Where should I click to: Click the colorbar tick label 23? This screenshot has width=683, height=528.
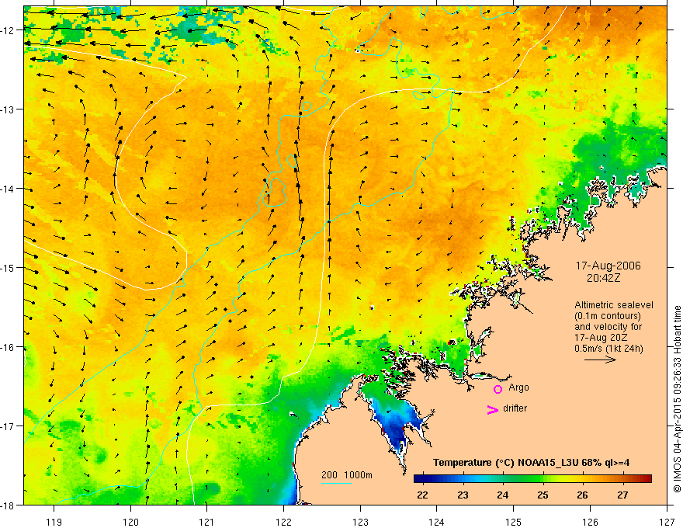[463, 495]
